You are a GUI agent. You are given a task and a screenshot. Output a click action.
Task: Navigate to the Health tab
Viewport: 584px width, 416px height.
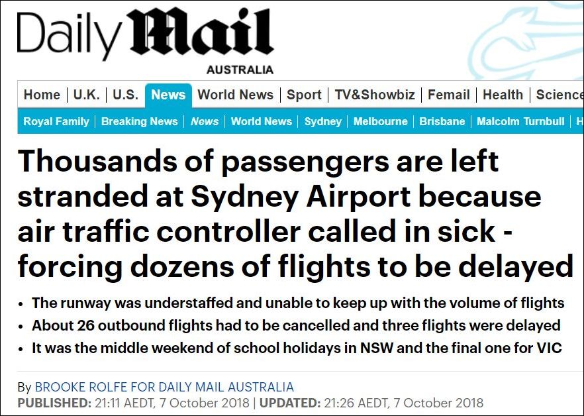(503, 95)
